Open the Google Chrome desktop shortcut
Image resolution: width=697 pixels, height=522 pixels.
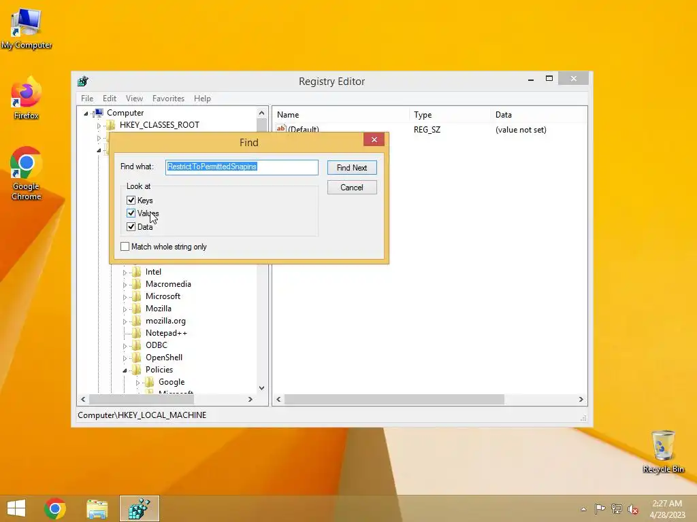27,173
